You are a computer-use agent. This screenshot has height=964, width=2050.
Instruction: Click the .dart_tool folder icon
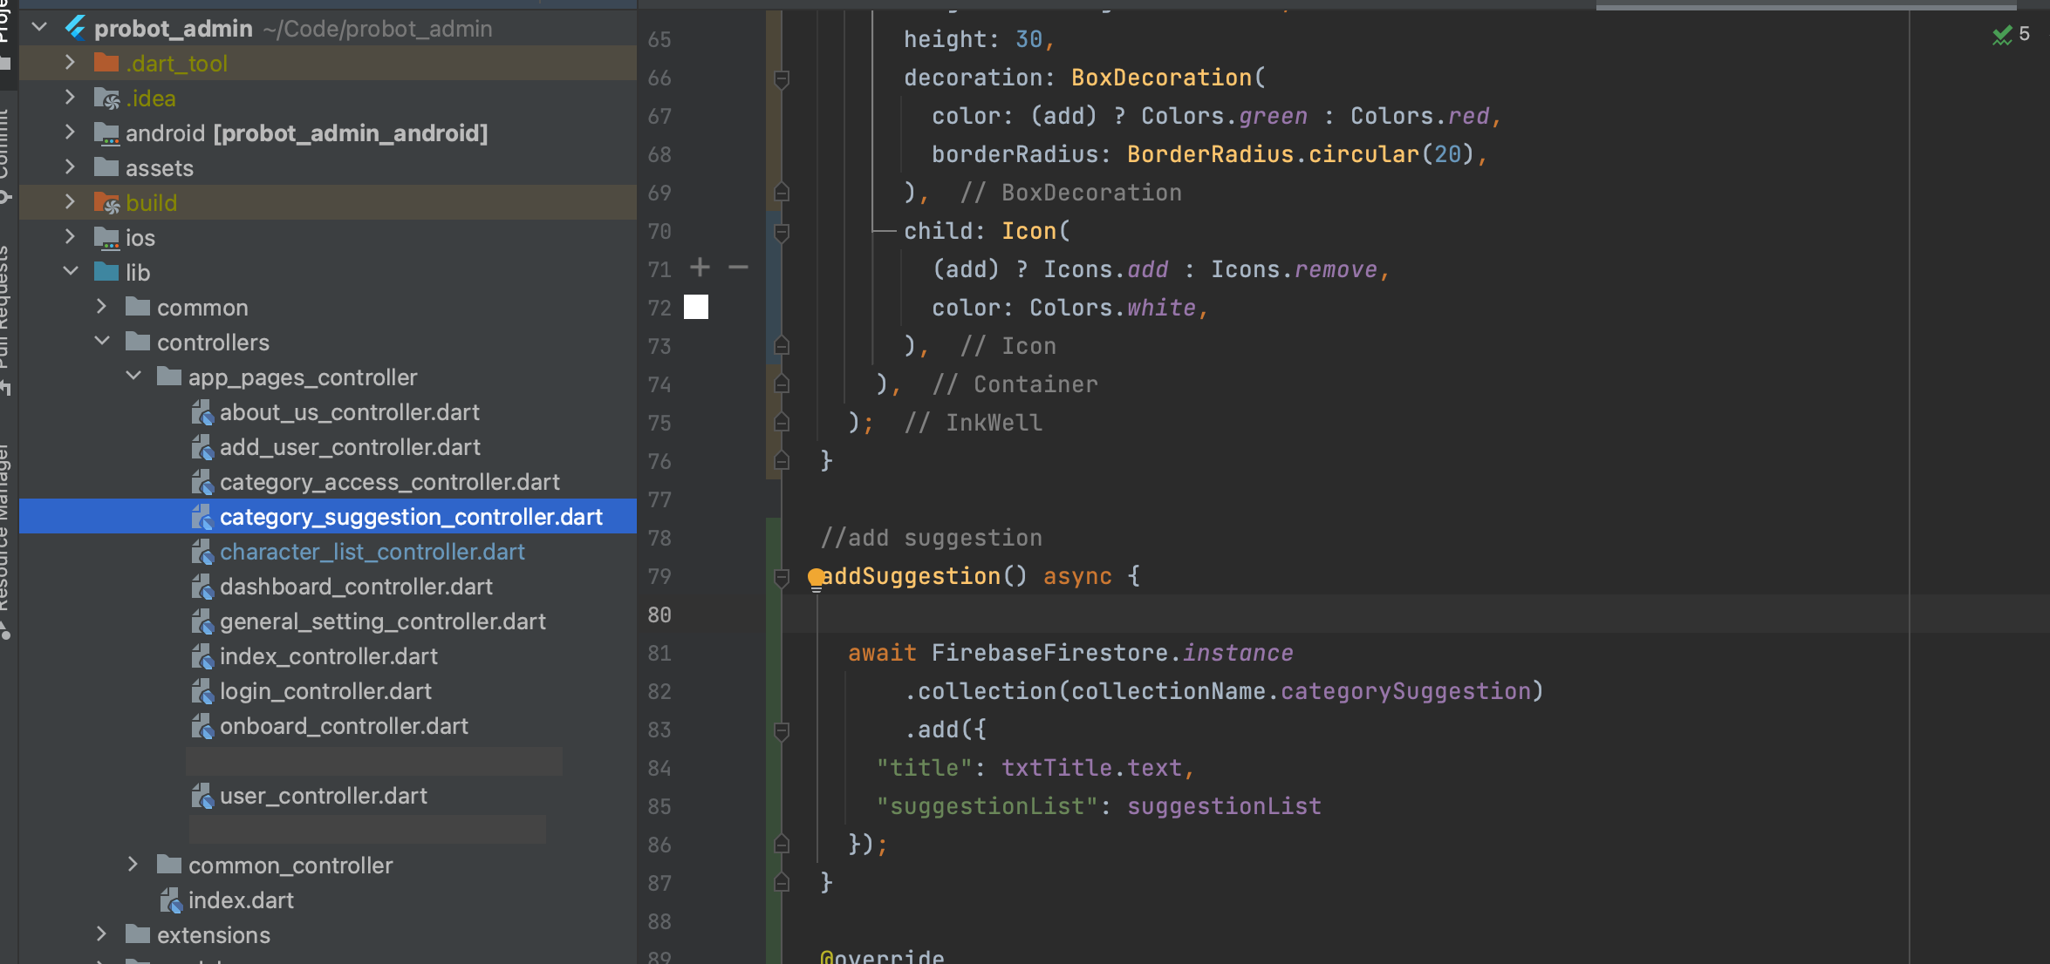coord(106,64)
